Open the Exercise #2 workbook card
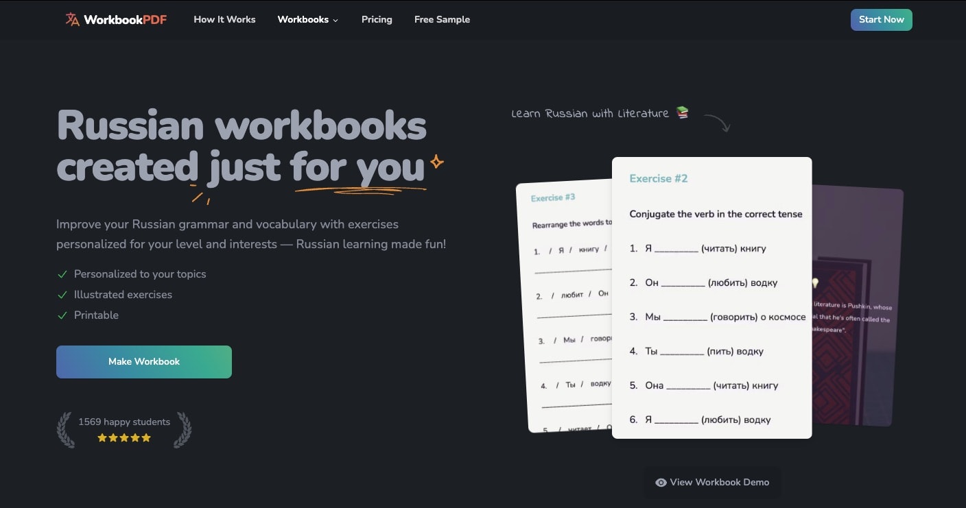The image size is (966, 508). click(x=711, y=298)
